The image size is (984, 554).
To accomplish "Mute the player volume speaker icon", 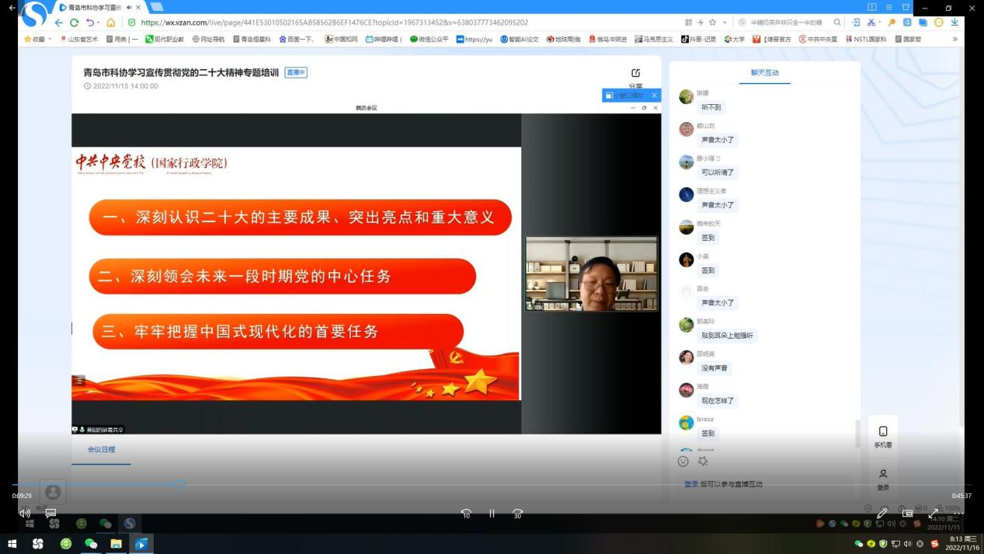I will click(24, 513).
